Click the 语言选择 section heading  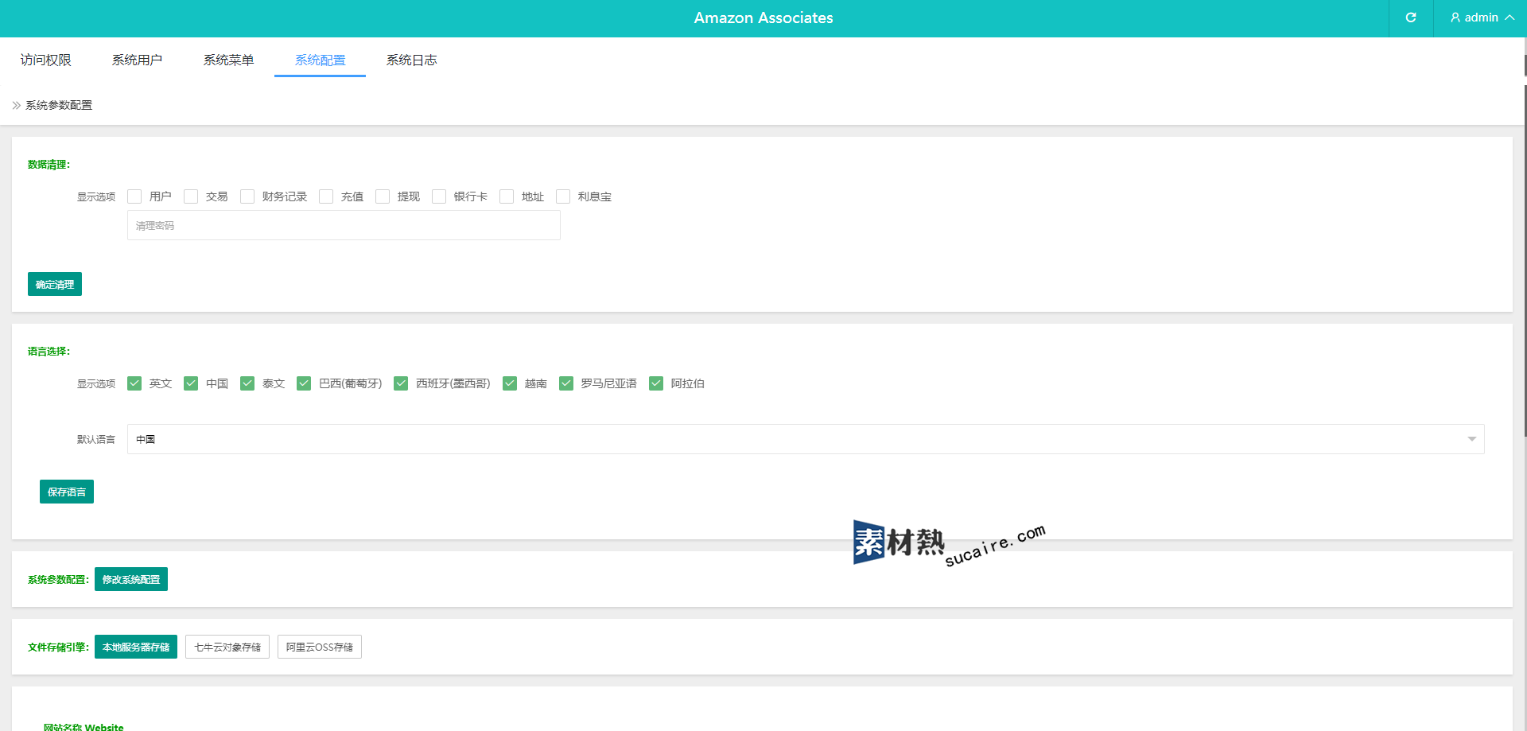(x=49, y=351)
